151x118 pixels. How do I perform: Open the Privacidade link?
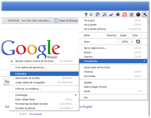[36, 114]
